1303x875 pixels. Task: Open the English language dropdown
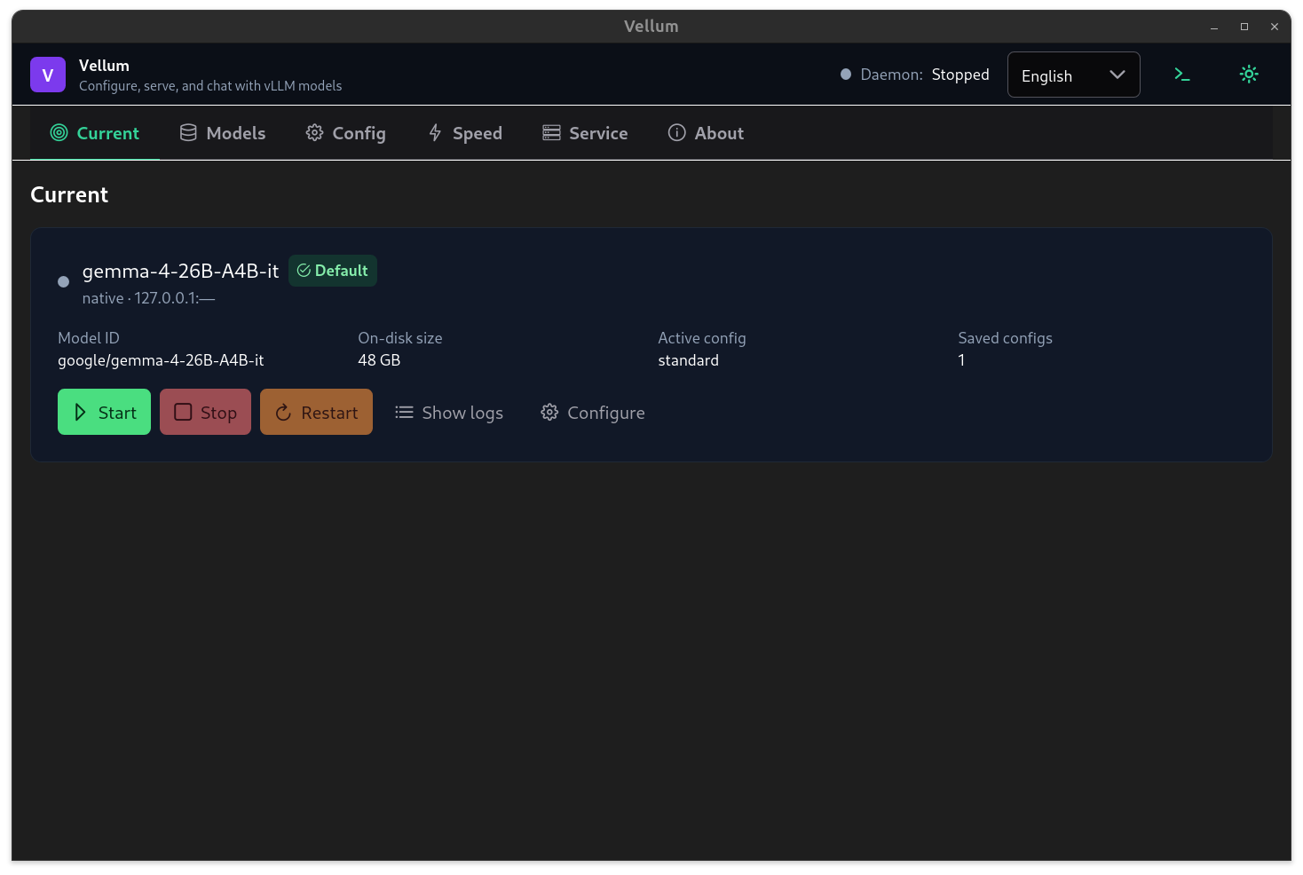1073,75
